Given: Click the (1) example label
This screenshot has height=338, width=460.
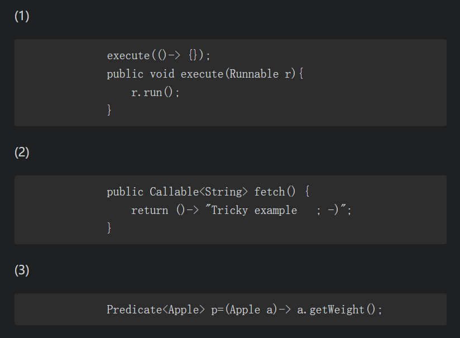Looking at the screenshot, I should click(22, 16).
